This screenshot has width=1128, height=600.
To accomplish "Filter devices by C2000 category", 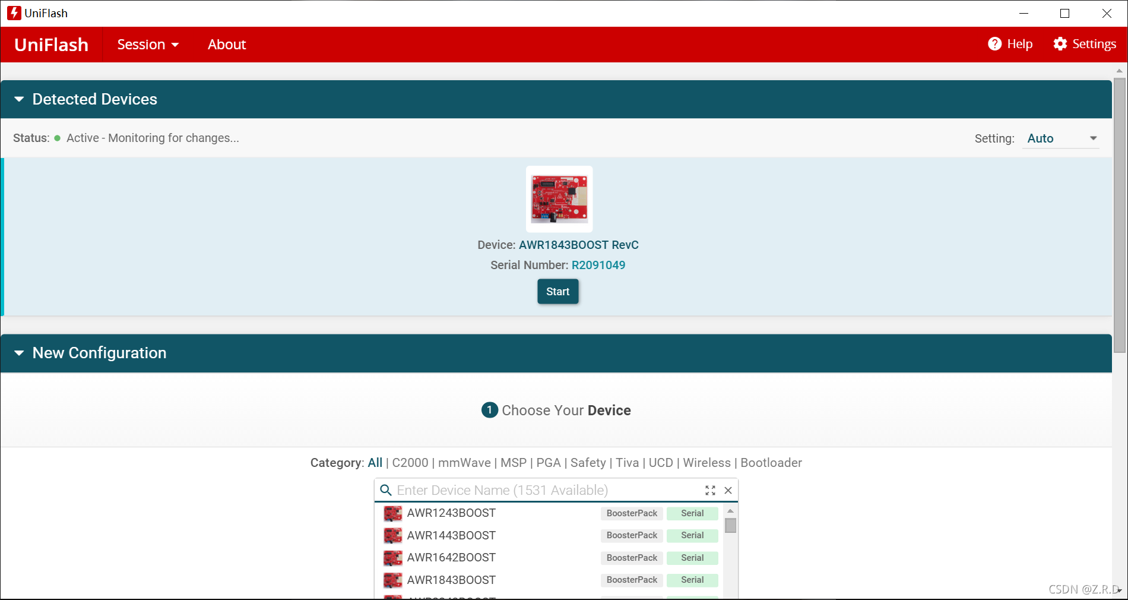I will [x=410, y=463].
